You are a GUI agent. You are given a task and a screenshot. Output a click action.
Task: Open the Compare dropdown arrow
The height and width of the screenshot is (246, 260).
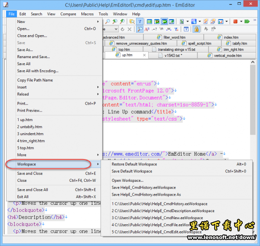pyautogui.click(x=200, y=21)
